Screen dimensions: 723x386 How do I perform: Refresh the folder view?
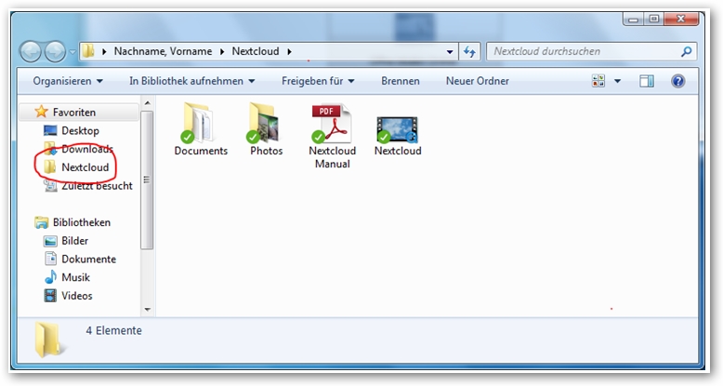(x=469, y=51)
